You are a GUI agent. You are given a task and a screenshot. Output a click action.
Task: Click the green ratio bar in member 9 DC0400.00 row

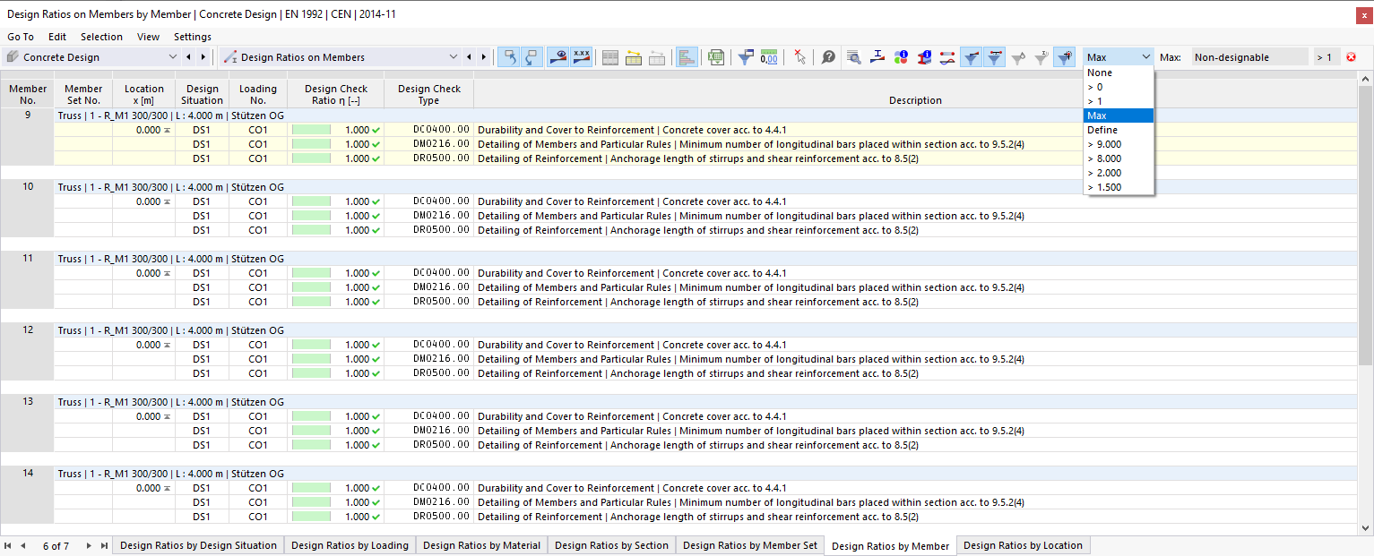311,130
